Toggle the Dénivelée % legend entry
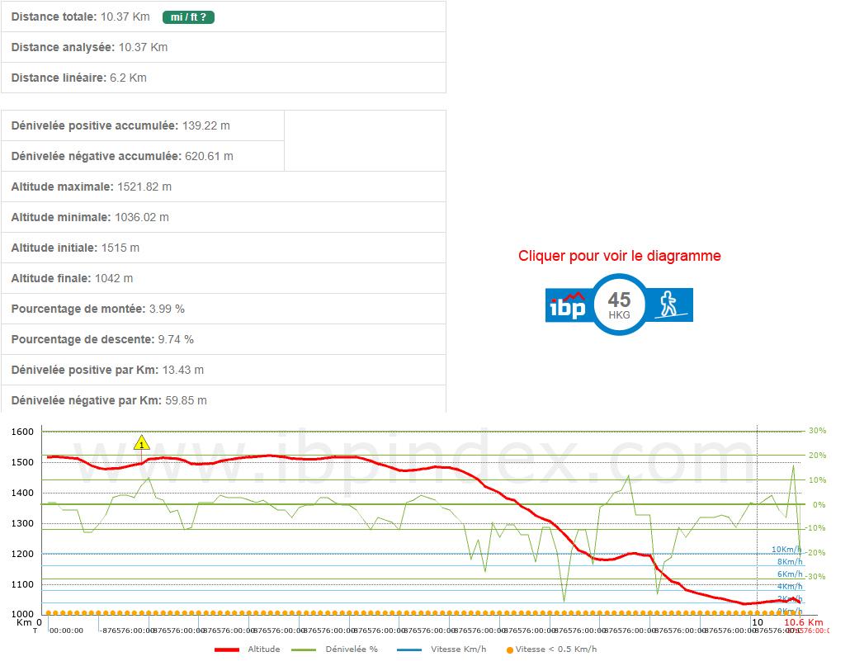 (351, 649)
